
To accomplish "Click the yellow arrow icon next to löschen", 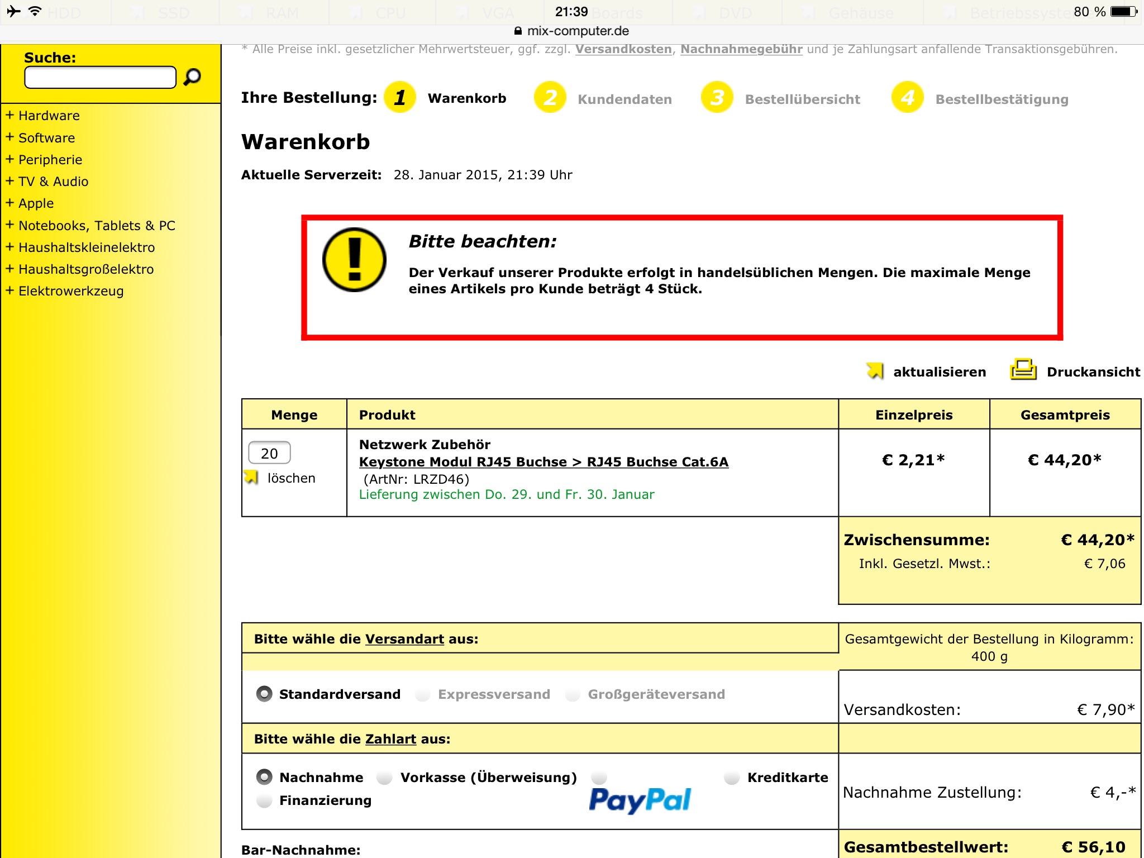I will (x=251, y=478).
